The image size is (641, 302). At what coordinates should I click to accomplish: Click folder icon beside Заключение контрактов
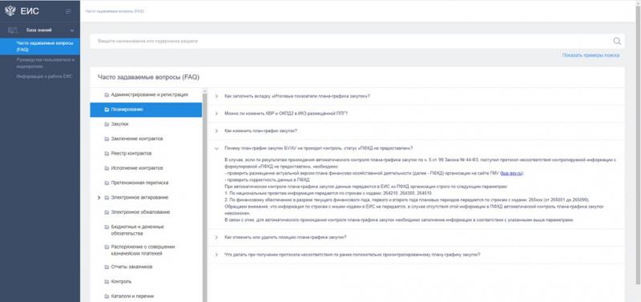107,139
